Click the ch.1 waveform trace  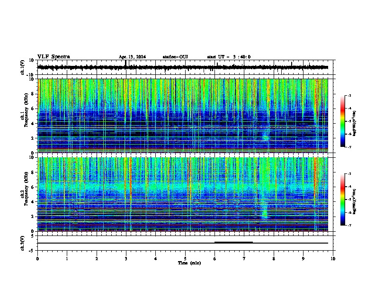click(x=182, y=67)
